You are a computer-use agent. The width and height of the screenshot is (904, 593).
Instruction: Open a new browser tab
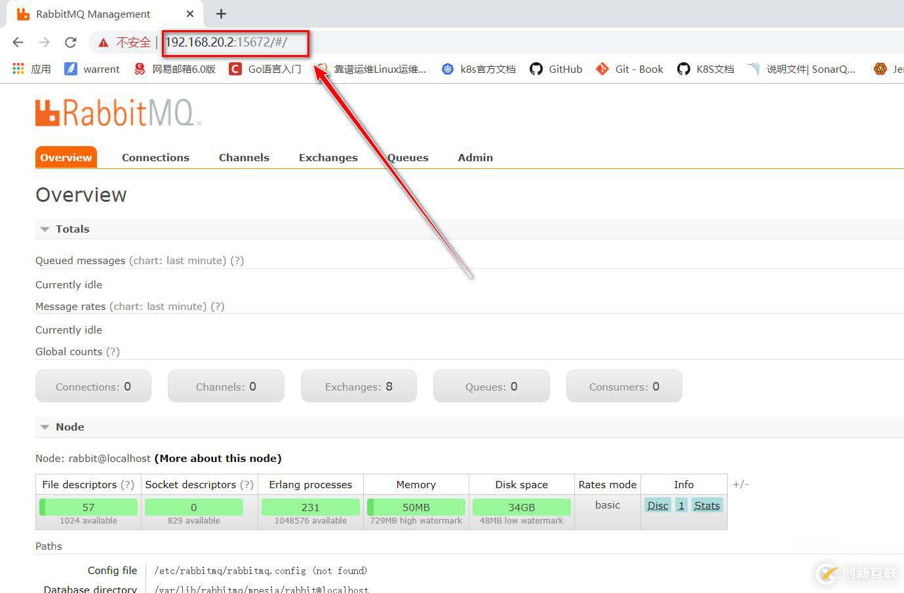(222, 14)
